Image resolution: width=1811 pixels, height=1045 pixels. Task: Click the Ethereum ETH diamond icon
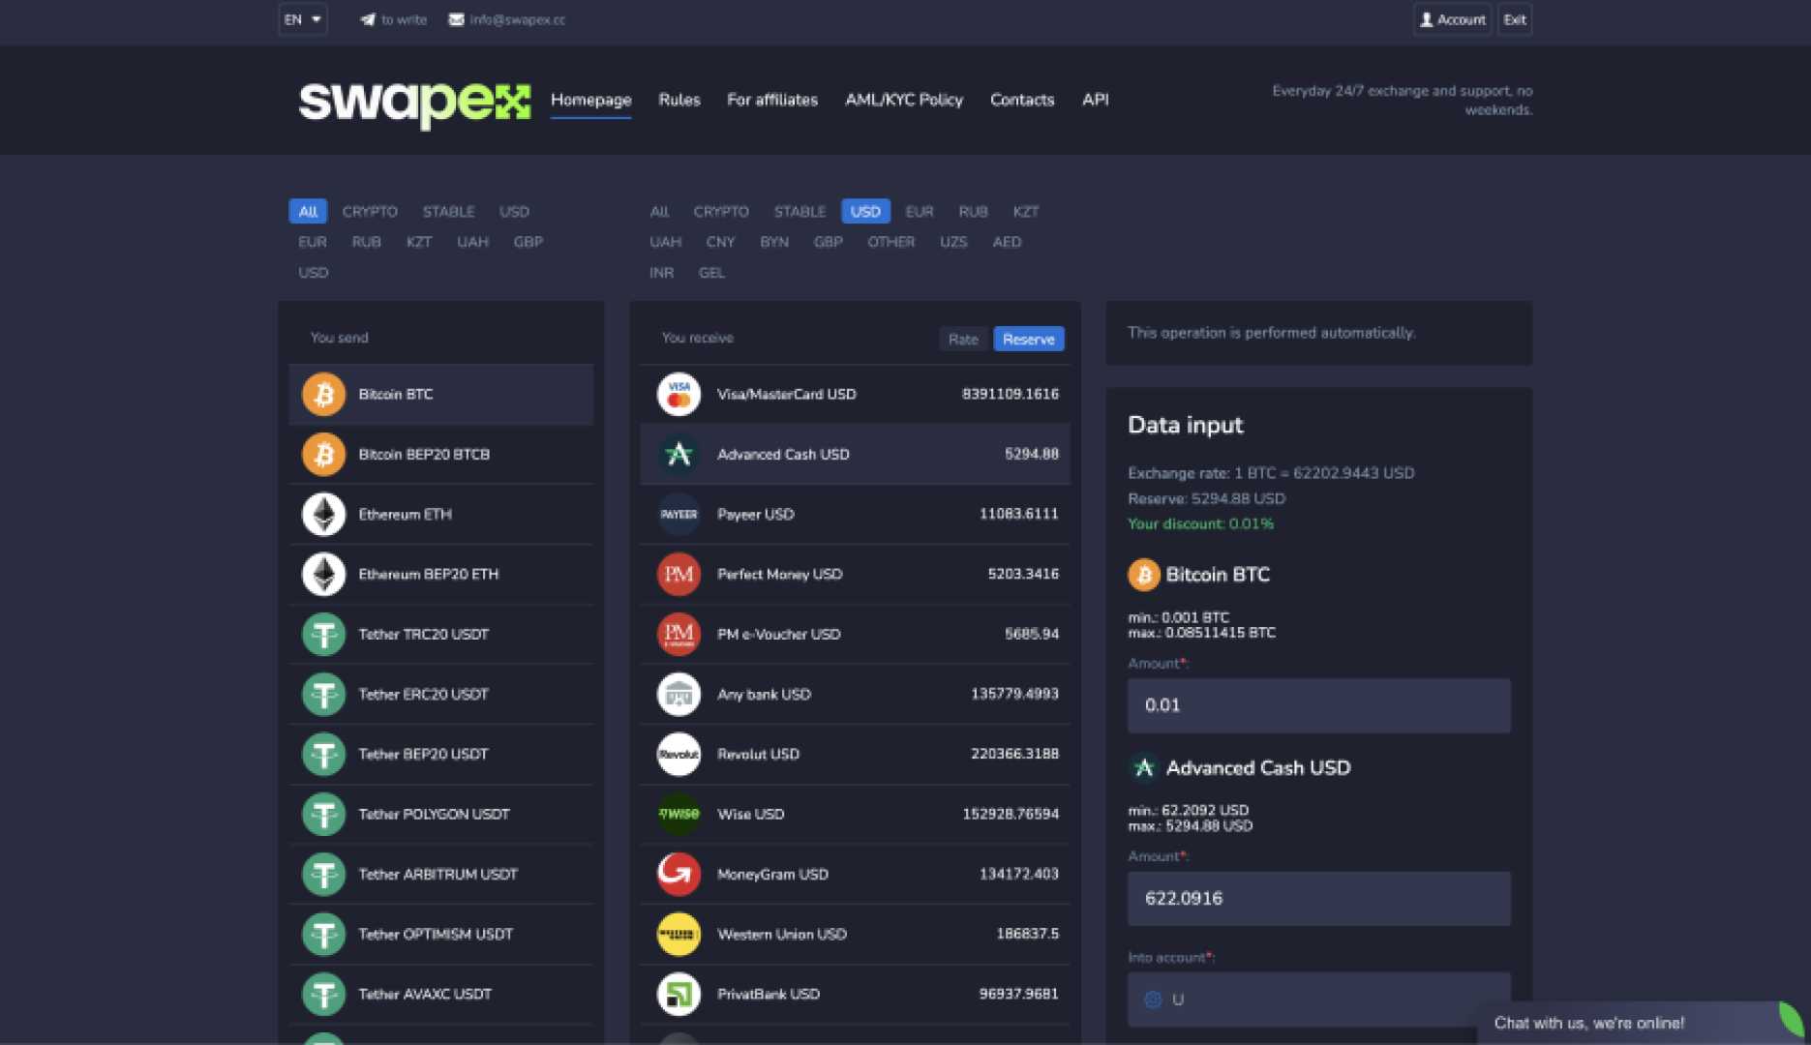[323, 515]
